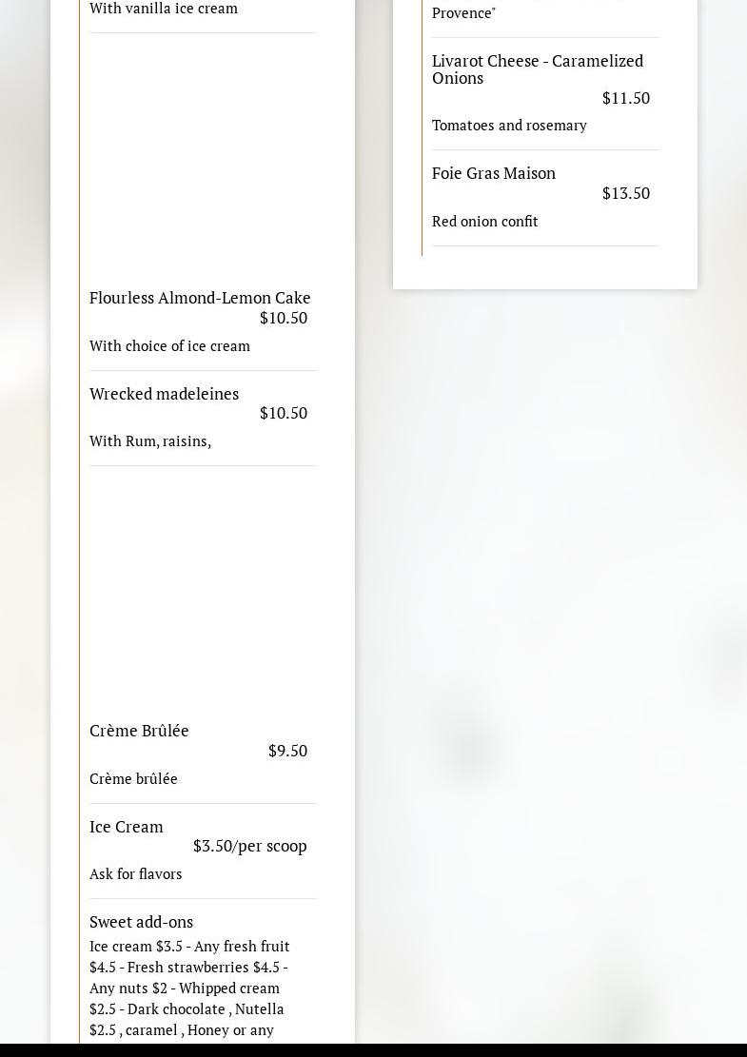The image size is (747, 1057).
Task: Select the "With Rum, raisins," description
Action: pos(150,441)
